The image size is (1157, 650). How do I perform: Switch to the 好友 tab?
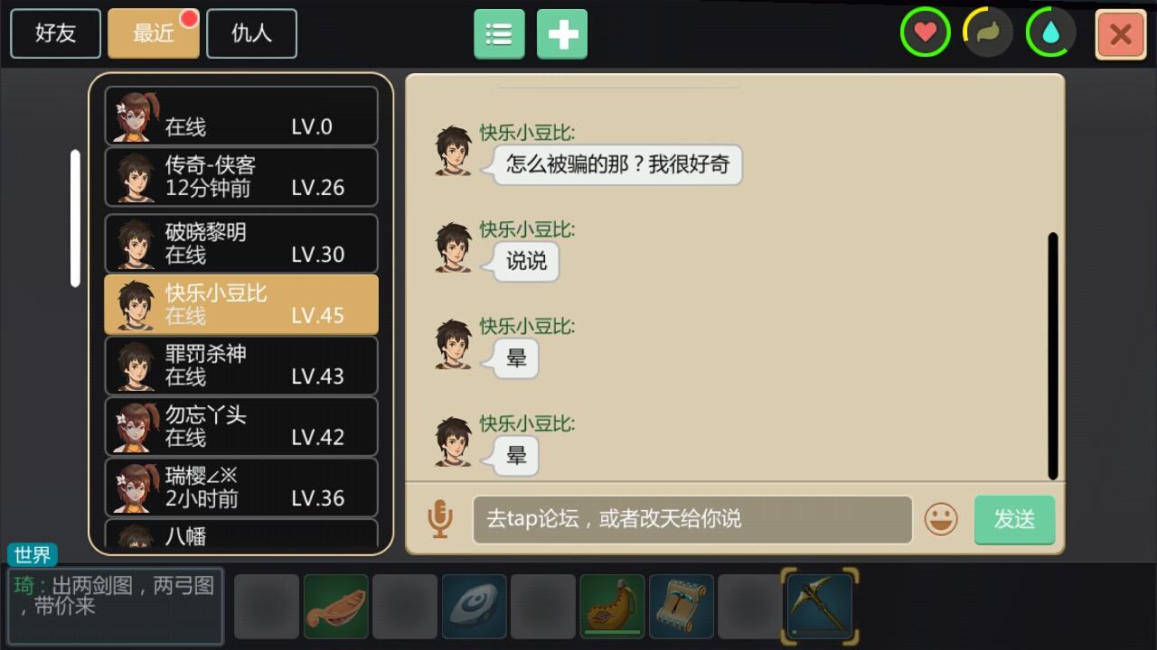[56, 33]
